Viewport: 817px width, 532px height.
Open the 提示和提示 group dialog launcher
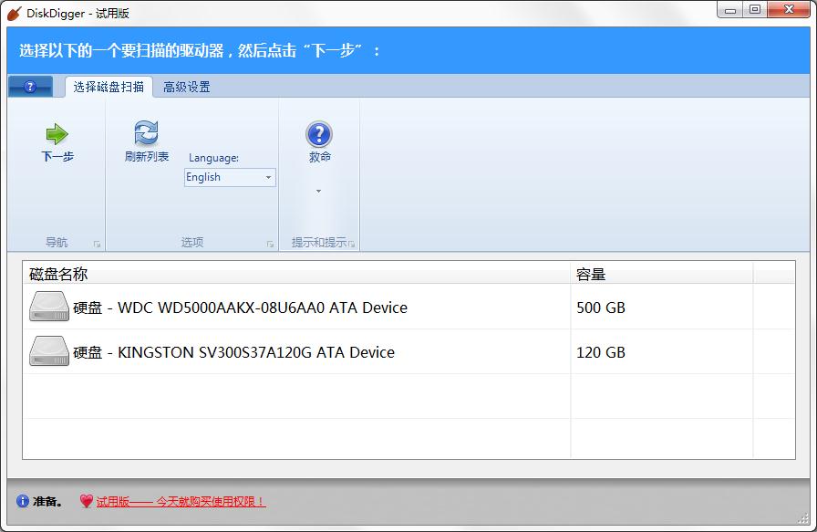(352, 244)
